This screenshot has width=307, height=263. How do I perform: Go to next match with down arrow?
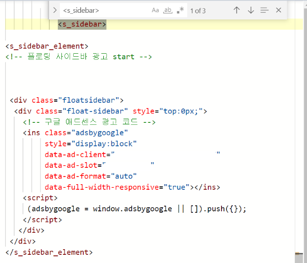click(251, 10)
